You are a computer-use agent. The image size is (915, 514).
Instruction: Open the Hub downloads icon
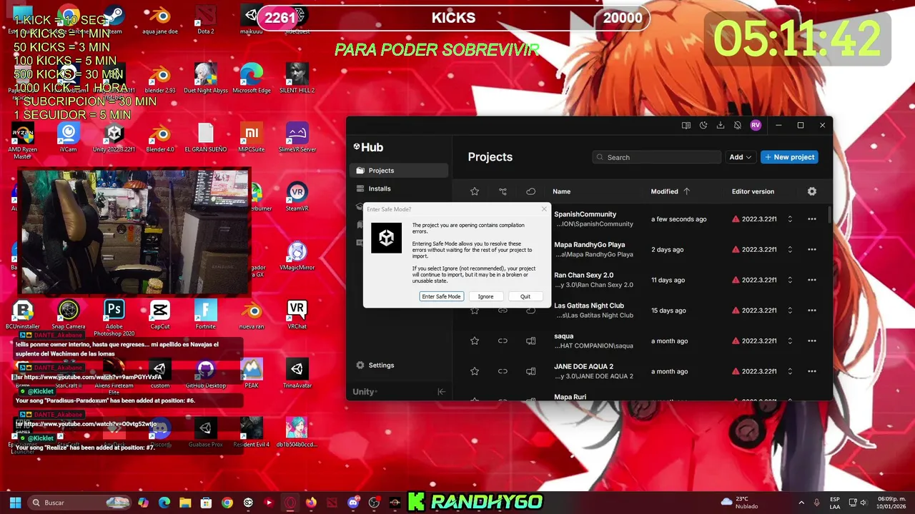click(x=721, y=125)
